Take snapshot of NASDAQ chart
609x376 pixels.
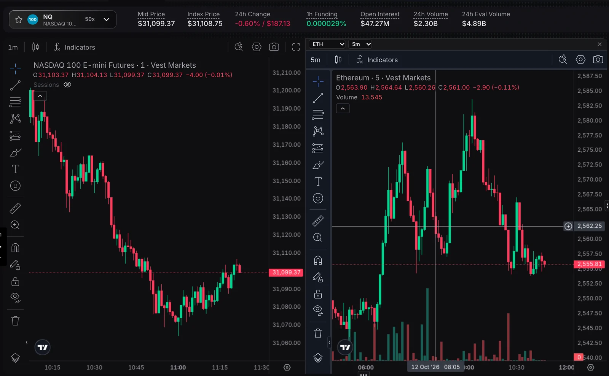(x=274, y=47)
